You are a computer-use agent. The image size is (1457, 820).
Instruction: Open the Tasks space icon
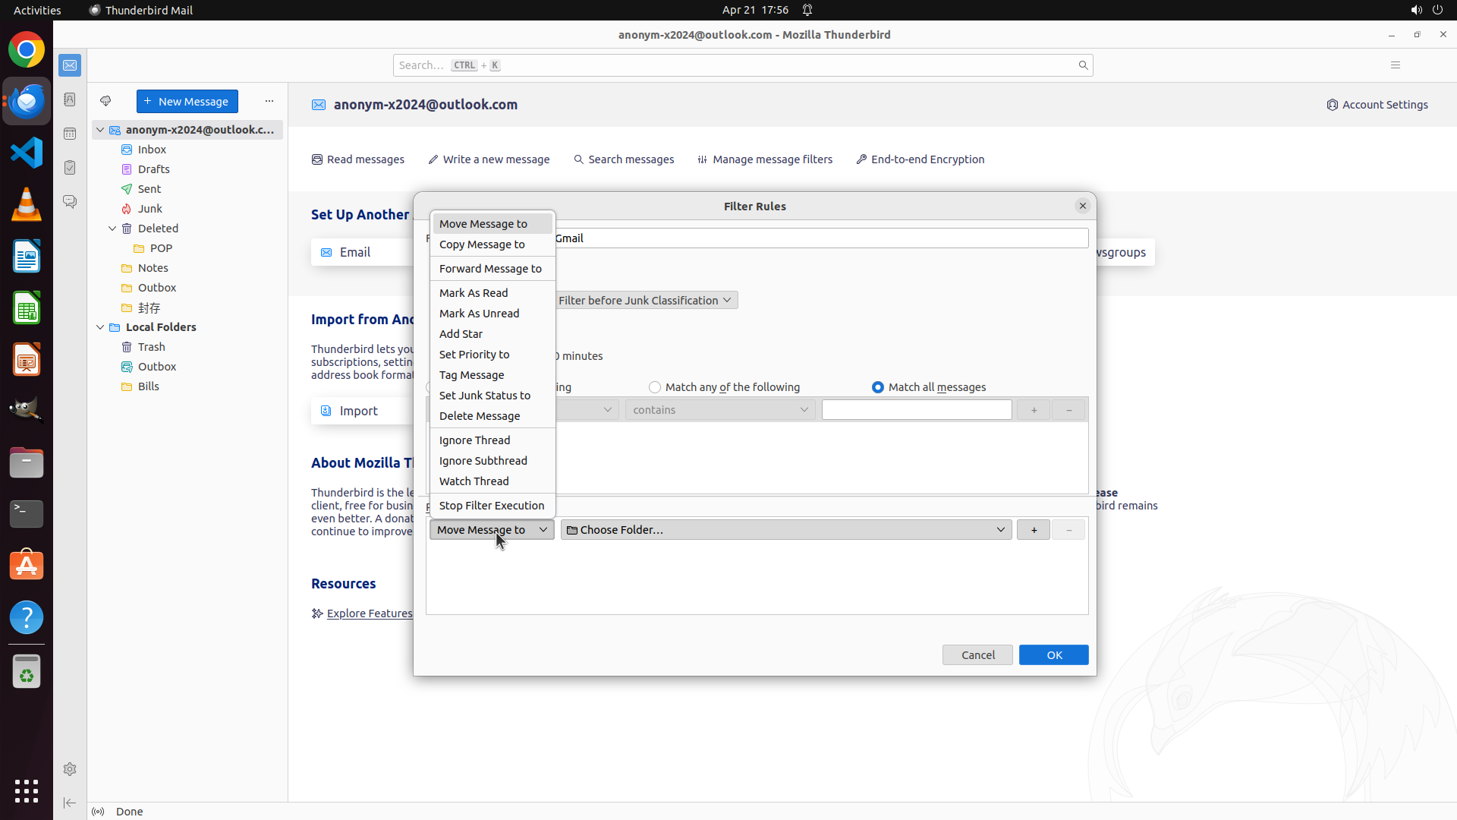[70, 168]
